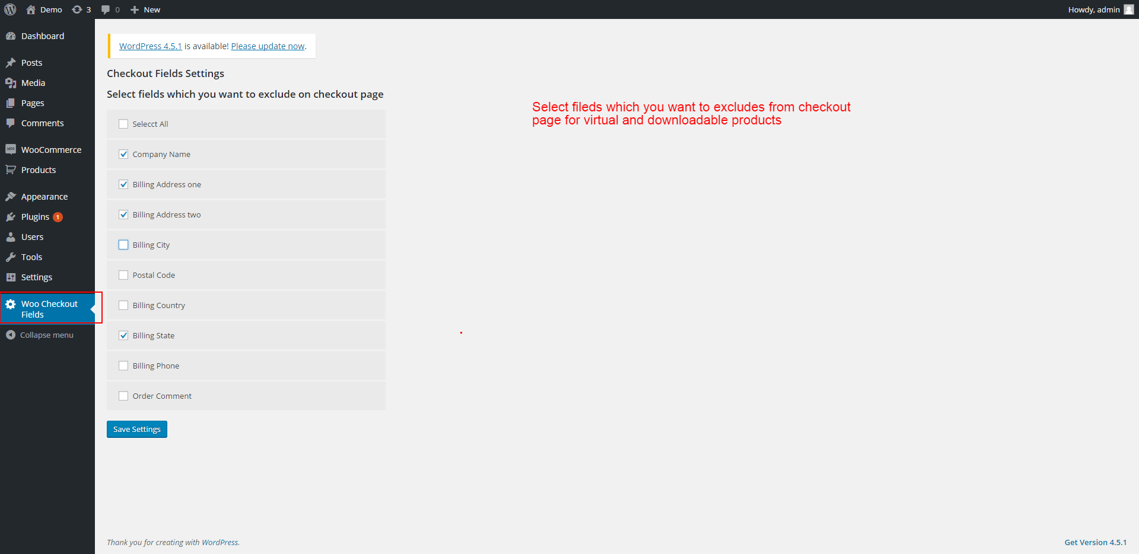Open the Users menu label
The height and width of the screenshot is (554, 1139).
coord(33,237)
